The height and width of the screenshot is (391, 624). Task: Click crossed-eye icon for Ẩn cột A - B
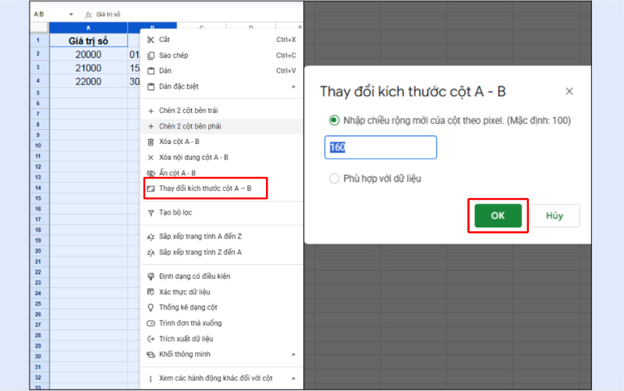pyautogui.click(x=151, y=173)
